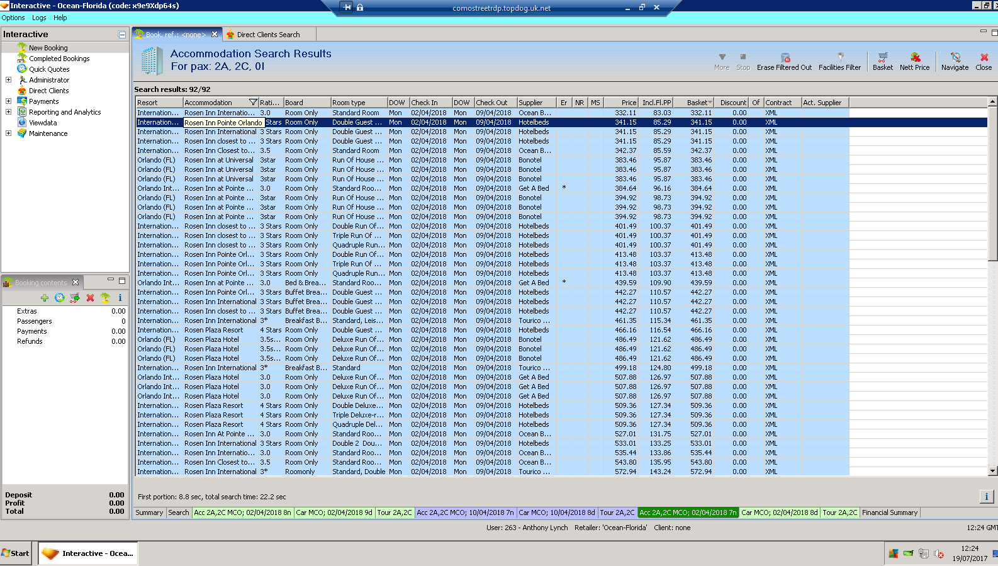Click the More toolbar icon
The image size is (998, 566).
(722, 61)
